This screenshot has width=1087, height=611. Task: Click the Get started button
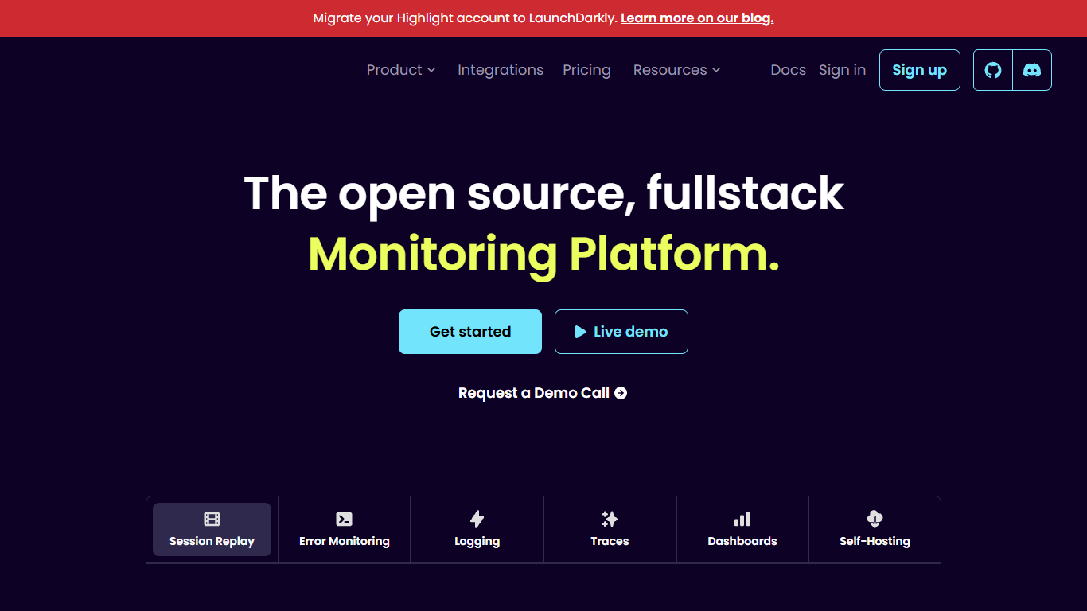470,332
